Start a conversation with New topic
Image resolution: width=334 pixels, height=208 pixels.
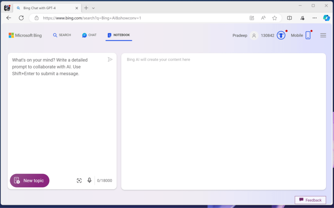click(x=29, y=180)
